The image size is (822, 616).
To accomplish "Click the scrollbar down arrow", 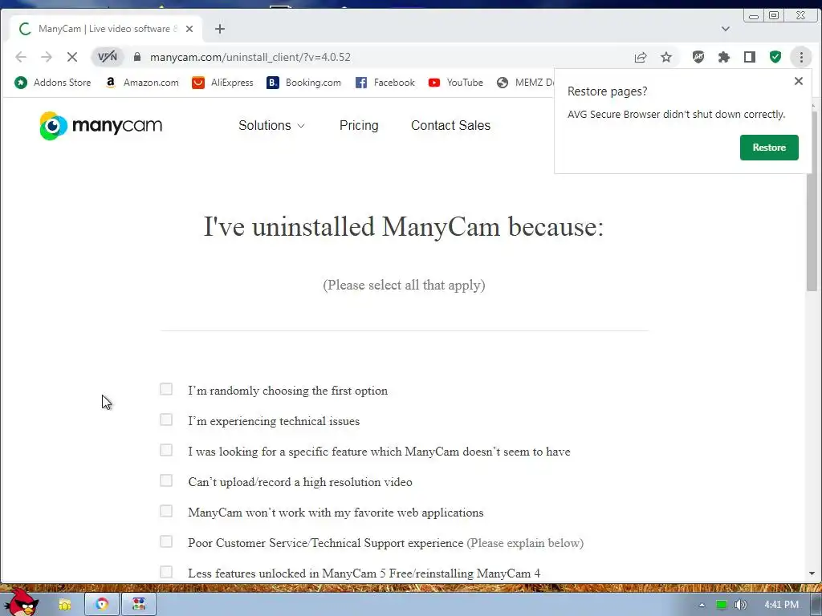I will (812, 573).
